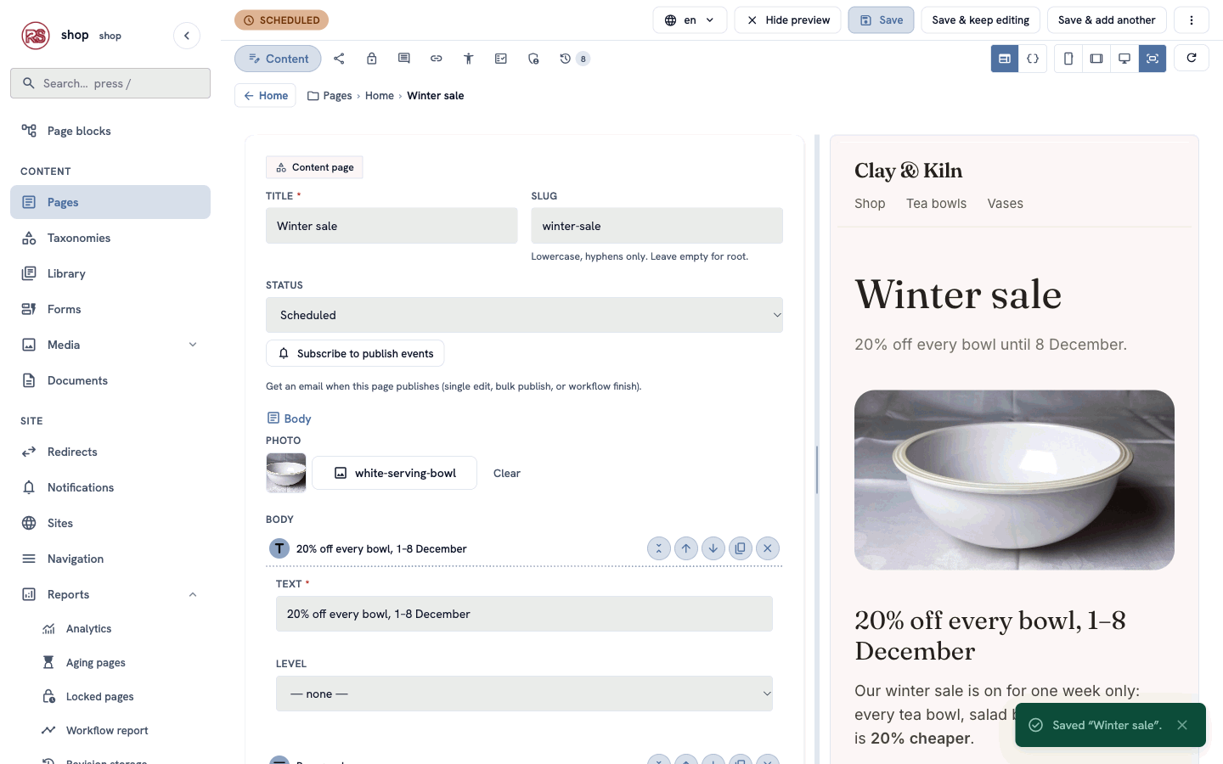Move the heading block down
Screen dimensions: 1223x764
pos(713,548)
